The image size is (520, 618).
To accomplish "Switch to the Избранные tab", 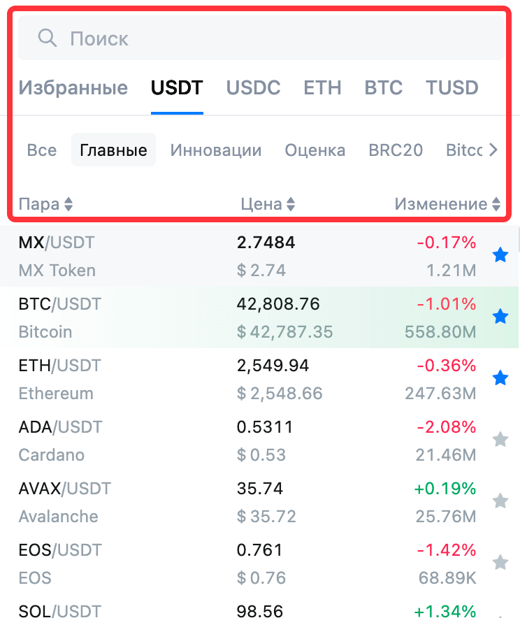I will coord(73,87).
